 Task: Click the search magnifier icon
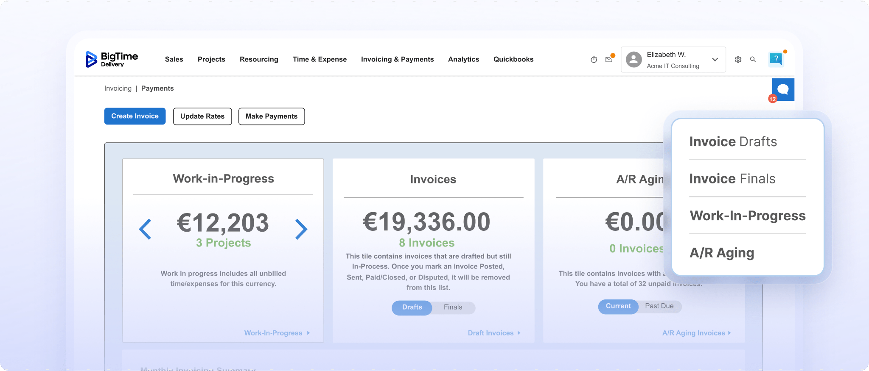(753, 59)
